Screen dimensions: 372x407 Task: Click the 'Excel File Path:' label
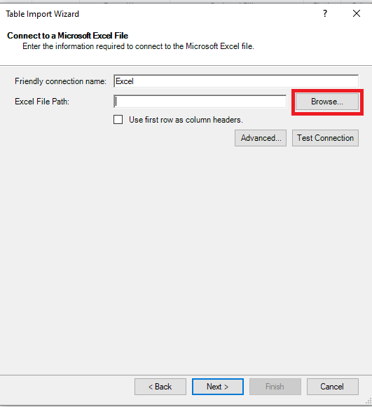click(x=42, y=102)
